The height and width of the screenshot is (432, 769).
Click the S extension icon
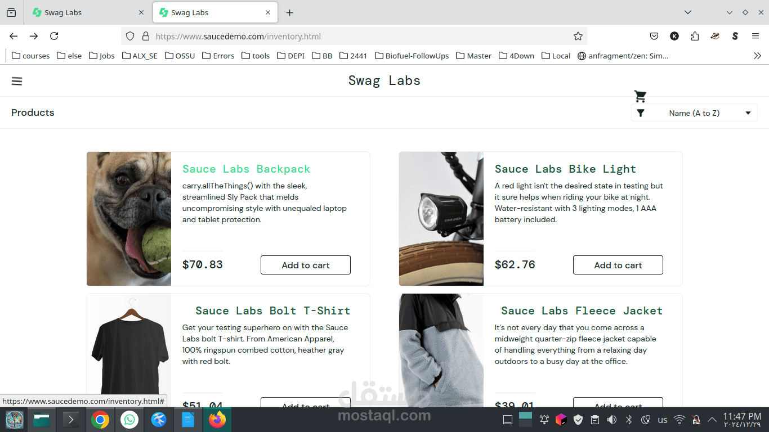click(x=735, y=36)
